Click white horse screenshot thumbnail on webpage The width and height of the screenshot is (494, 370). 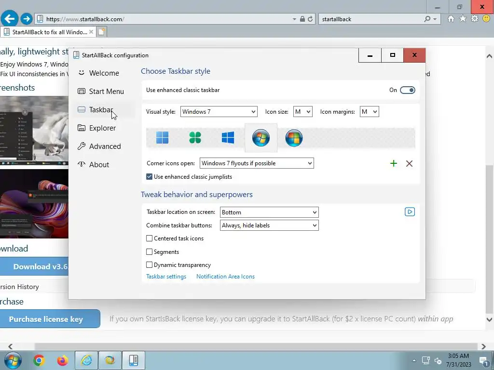click(x=34, y=131)
